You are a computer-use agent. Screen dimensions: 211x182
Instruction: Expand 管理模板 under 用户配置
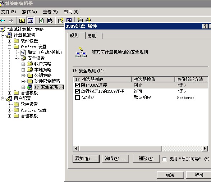click(9, 116)
